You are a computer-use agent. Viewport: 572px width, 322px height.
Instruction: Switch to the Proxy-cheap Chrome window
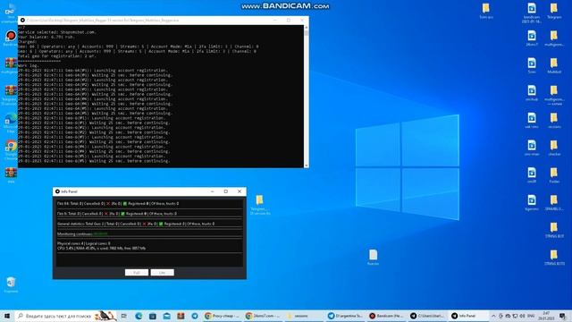tap(222, 316)
